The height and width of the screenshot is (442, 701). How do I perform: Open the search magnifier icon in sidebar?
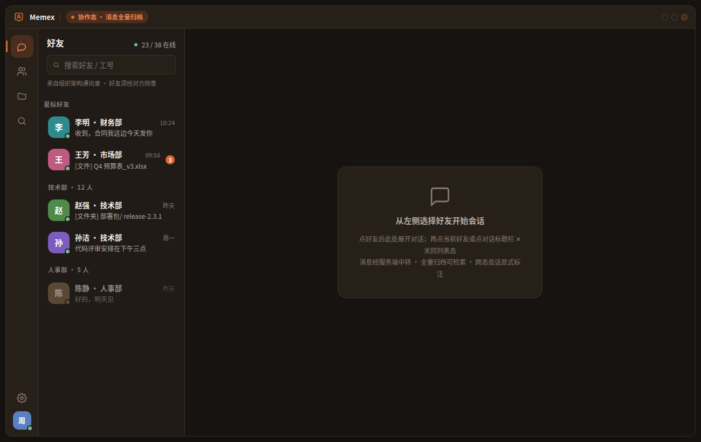point(22,121)
